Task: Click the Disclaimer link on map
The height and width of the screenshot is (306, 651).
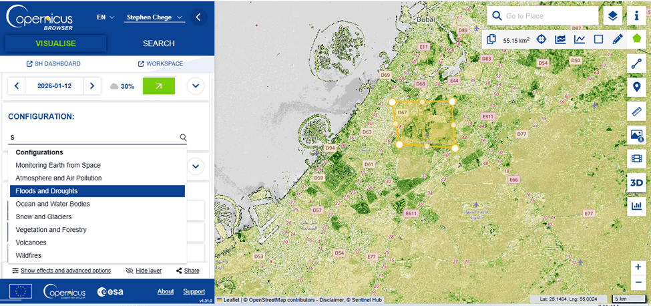Action: pyautogui.click(x=331, y=300)
